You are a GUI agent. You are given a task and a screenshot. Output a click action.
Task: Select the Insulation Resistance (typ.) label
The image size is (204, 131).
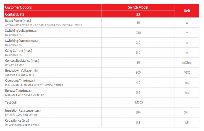click(23, 111)
